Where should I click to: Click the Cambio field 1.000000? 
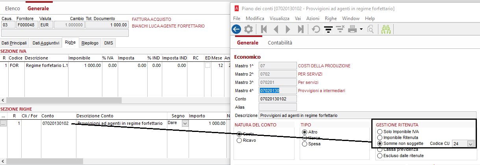click(x=69, y=25)
